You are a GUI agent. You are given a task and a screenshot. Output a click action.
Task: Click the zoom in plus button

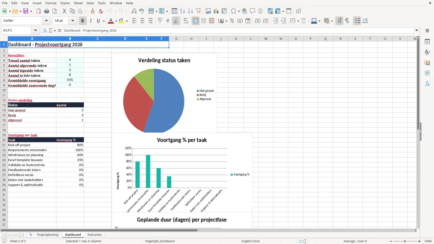419,241
